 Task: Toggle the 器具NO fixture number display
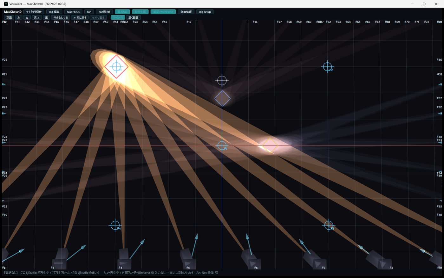tap(122, 12)
